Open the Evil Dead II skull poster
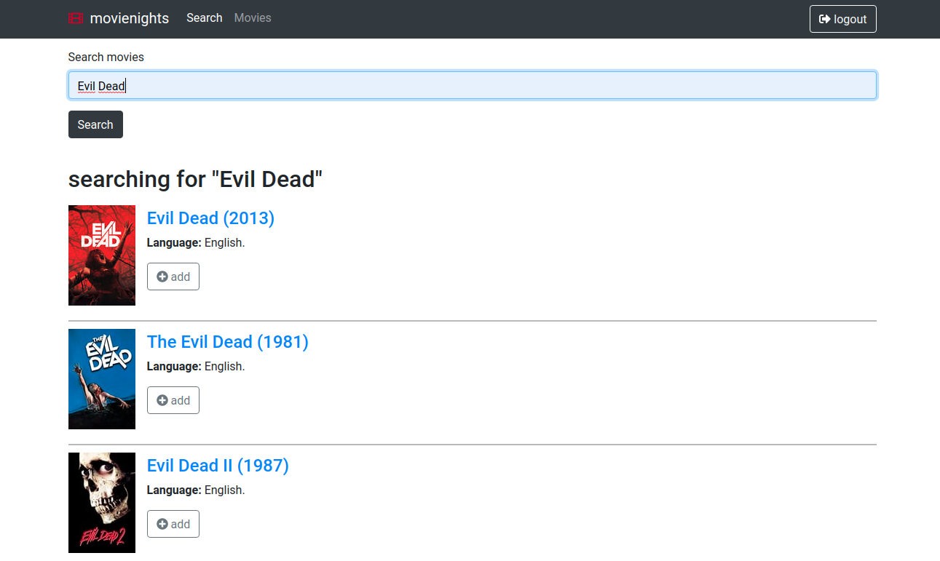This screenshot has width=940, height=561. 102,503
